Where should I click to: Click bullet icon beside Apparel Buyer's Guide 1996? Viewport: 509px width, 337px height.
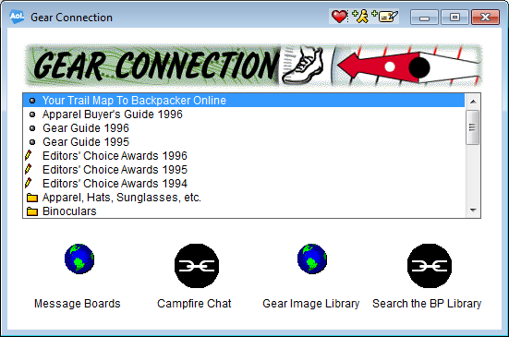pos(32,114)
